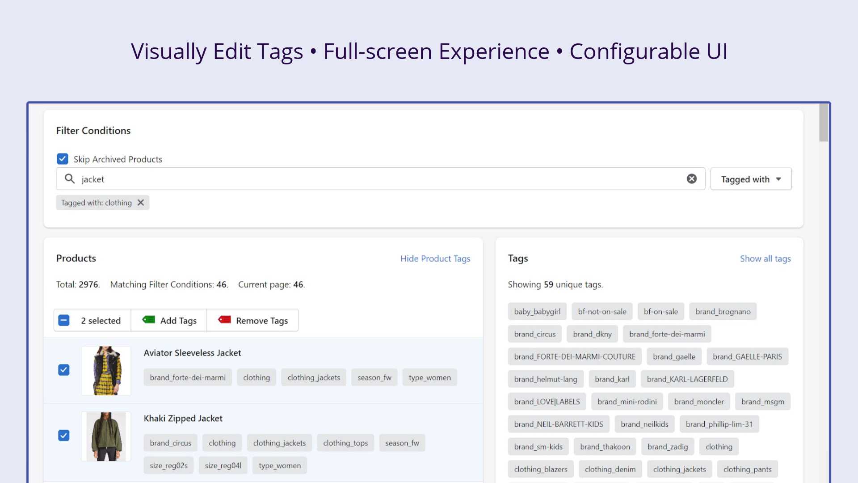Uncheck the Khaki Zipped Jacket checkbox
This screenshot has width=858, height=483.
coord(64,436)
